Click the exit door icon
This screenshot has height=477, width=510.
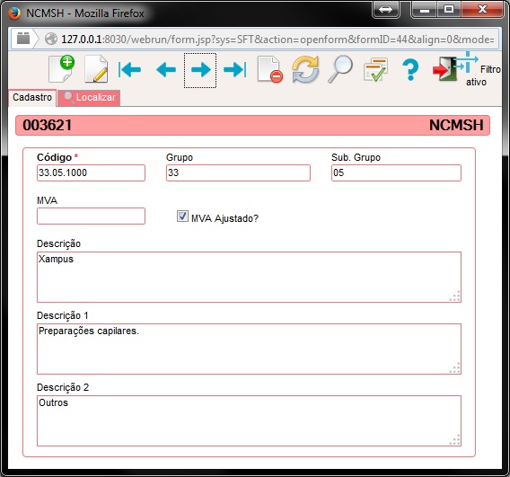pos(444,69)
